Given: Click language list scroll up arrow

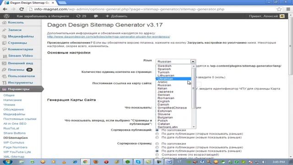Looking at the screenshot, I should click(194, 66).
